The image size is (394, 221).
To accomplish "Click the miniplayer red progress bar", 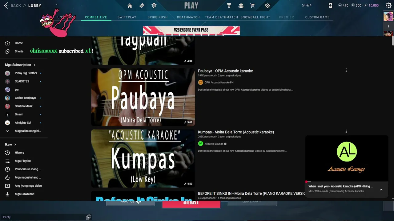I will 347,182.
